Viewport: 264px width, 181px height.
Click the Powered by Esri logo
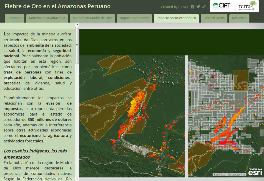[x=255, y=172]
